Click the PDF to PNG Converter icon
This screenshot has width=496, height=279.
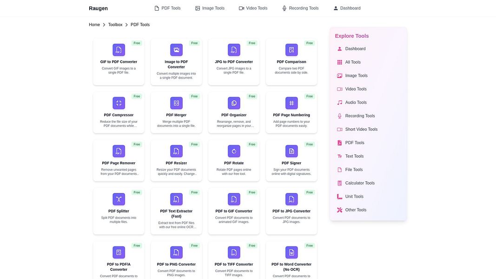point(176,252)
